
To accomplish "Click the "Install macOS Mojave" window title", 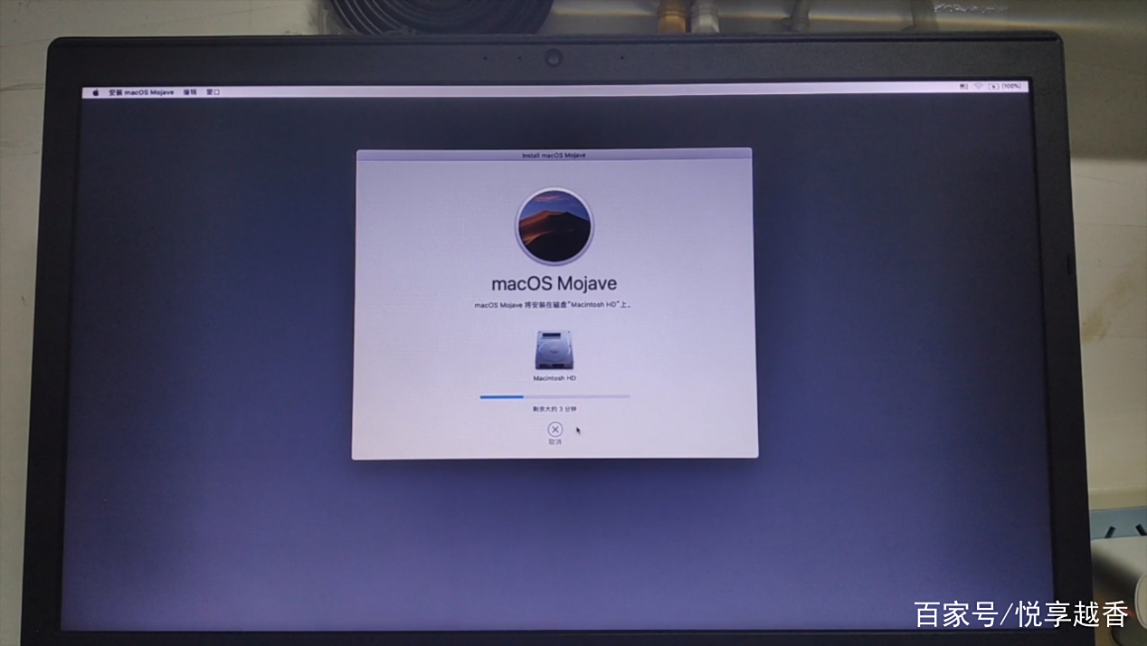I will point(554,156).
